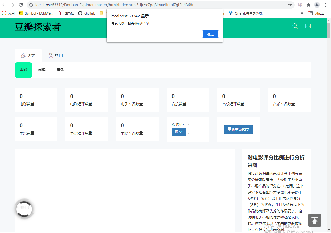Screen dimensions: 331x233
Task: Open the Chrome three-dot menu
Action: point(325,5)
